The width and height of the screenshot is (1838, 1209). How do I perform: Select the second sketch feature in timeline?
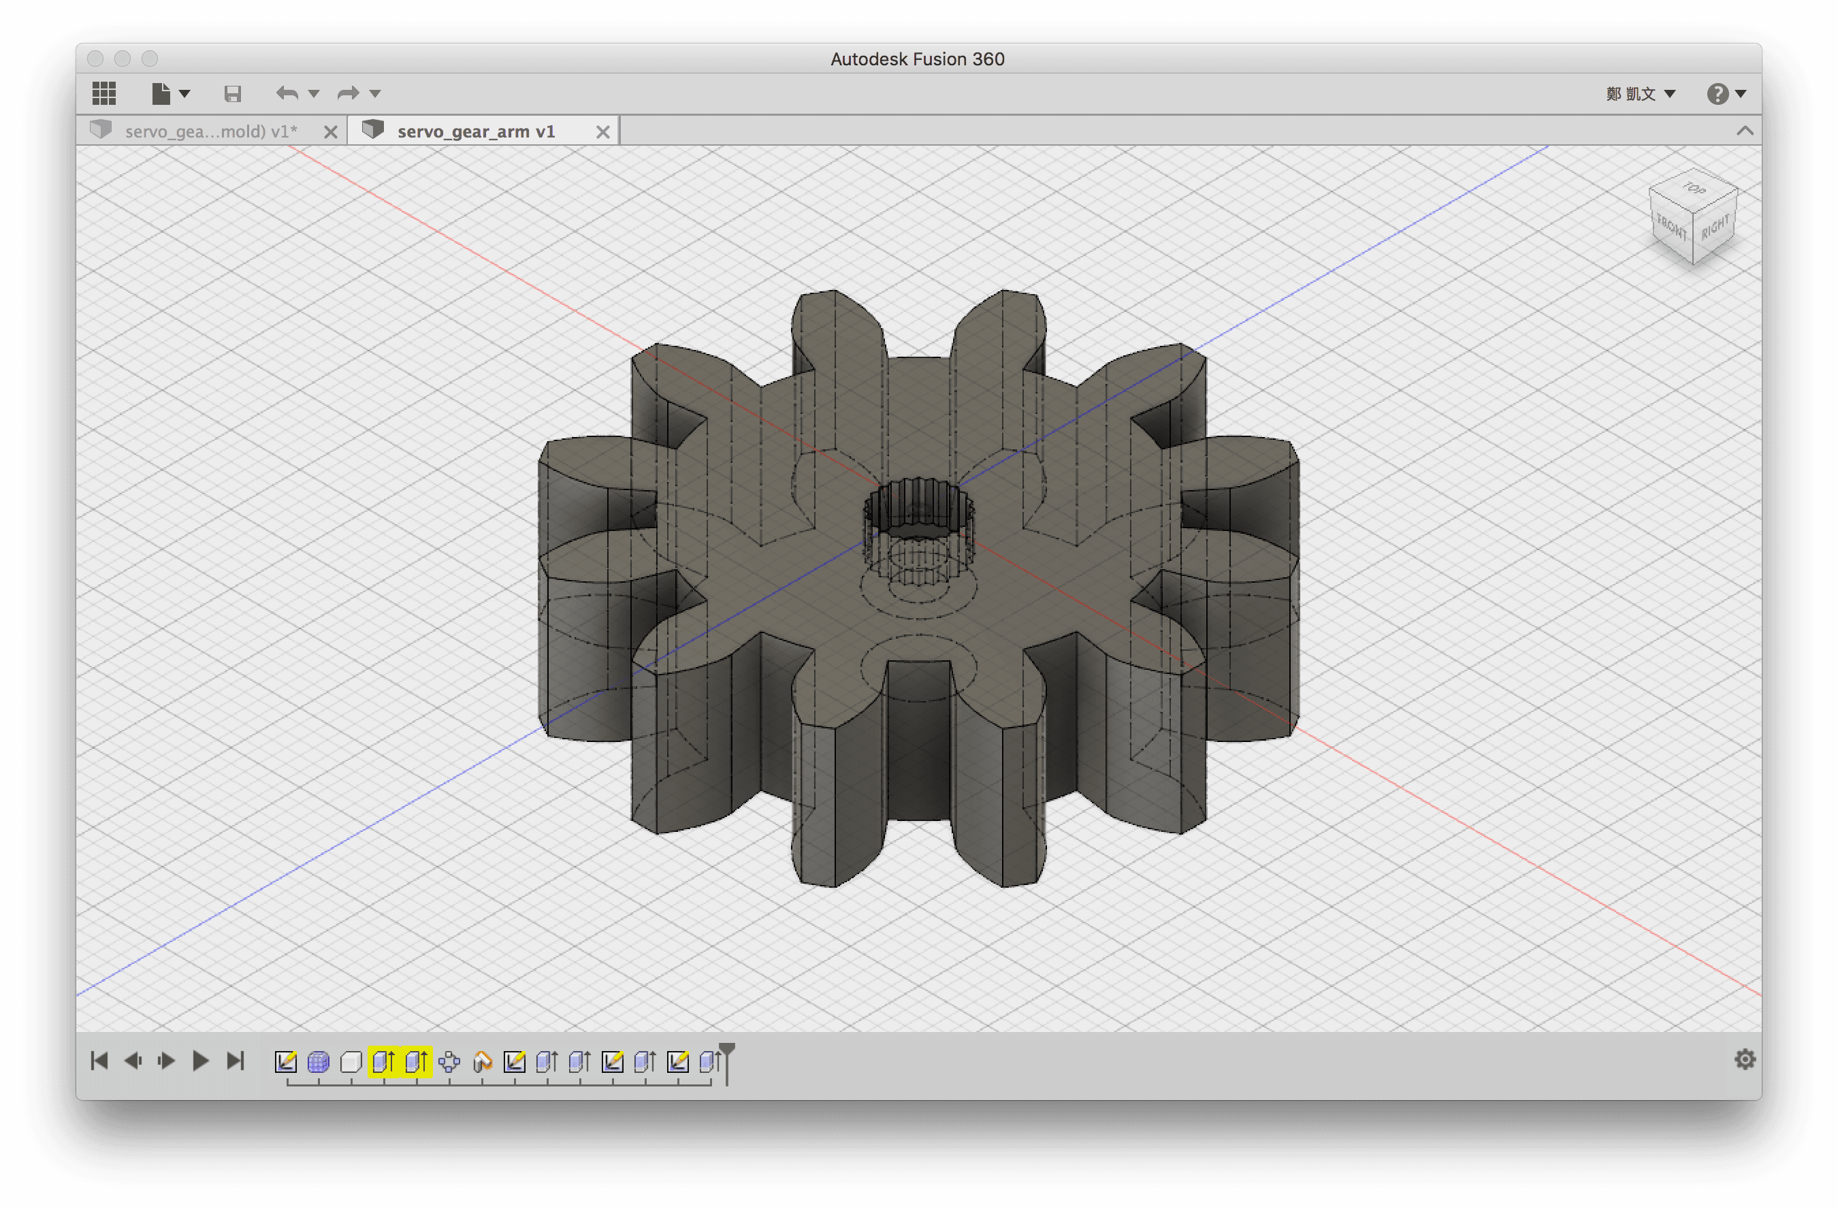click(515, 1063)
